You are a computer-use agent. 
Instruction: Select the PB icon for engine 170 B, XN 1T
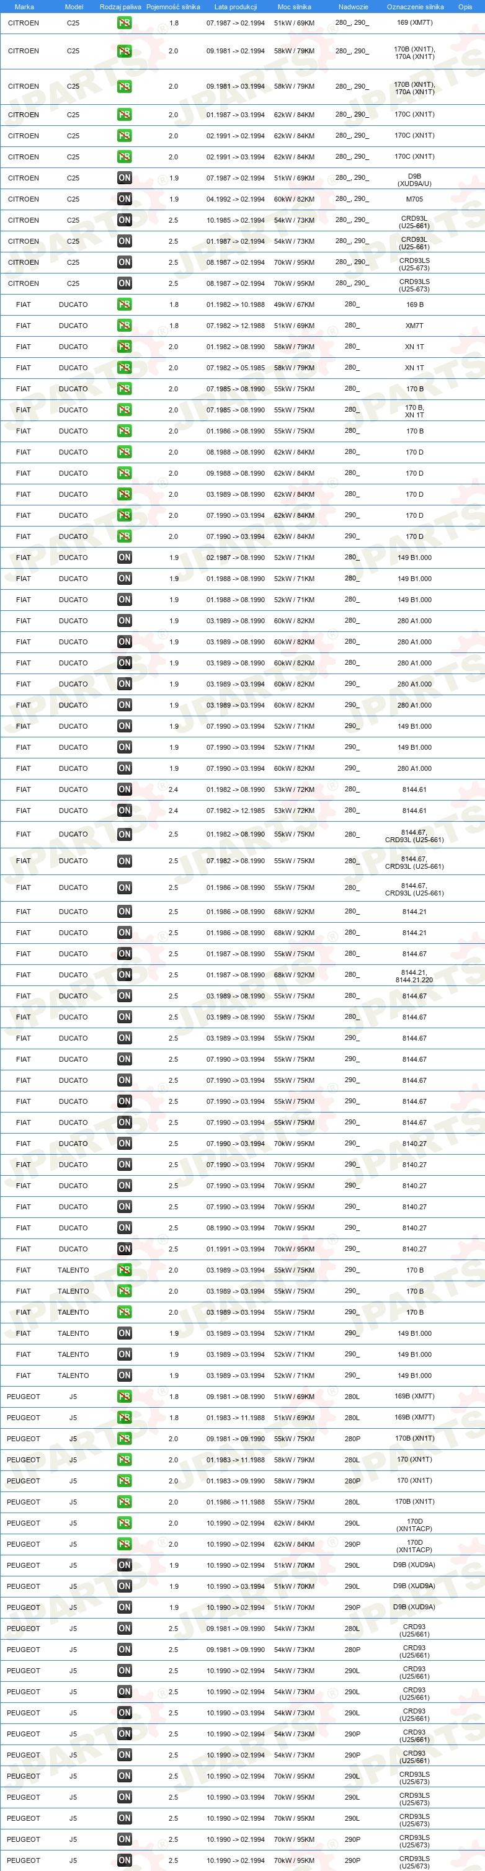[124, 410]
